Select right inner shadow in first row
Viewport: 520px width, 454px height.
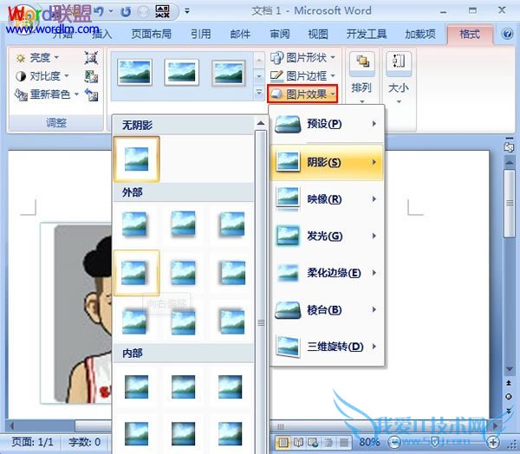tap(231, 386)
